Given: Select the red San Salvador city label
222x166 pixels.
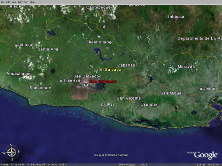Looking at the screenshot, I should [x=103, y=81].
